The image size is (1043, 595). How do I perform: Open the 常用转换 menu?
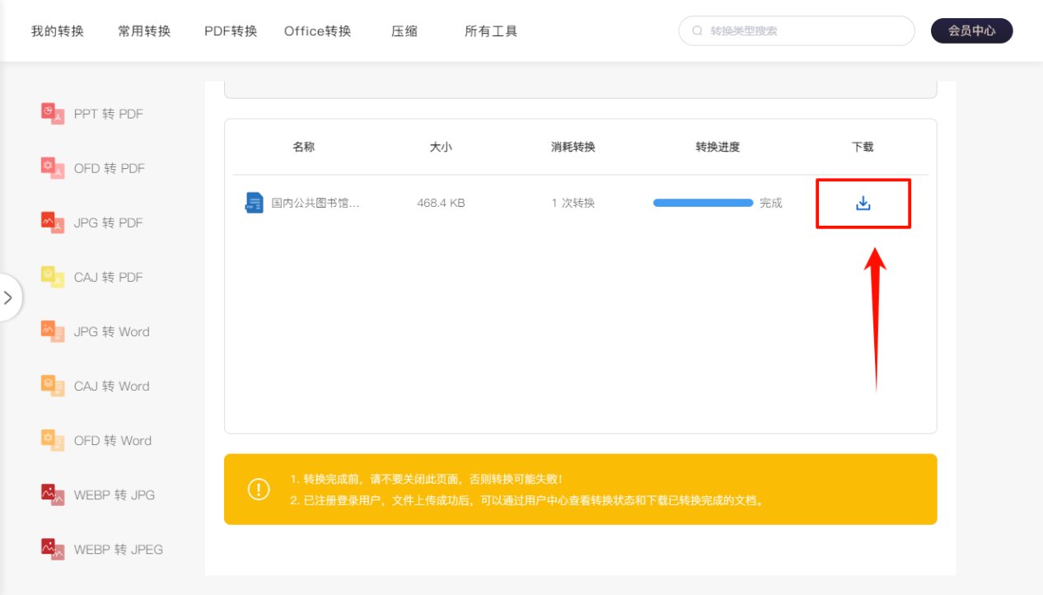(x=144, y=31)
